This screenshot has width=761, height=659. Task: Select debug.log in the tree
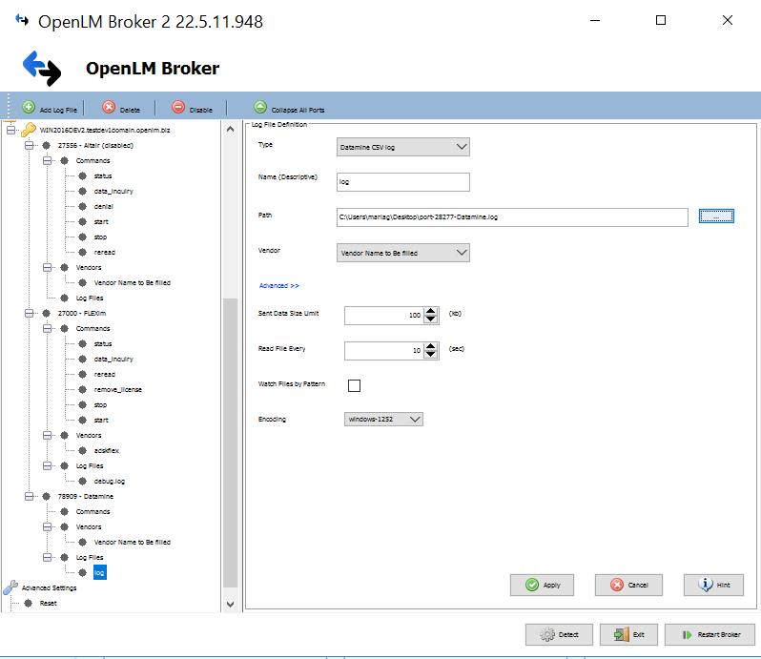109,481
